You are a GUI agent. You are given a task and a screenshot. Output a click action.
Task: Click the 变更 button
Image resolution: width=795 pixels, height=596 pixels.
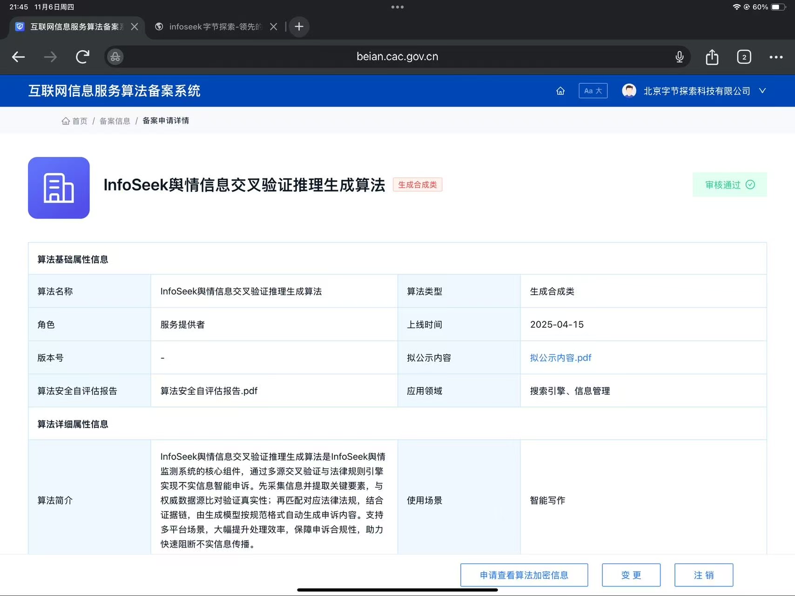point(631,575)
